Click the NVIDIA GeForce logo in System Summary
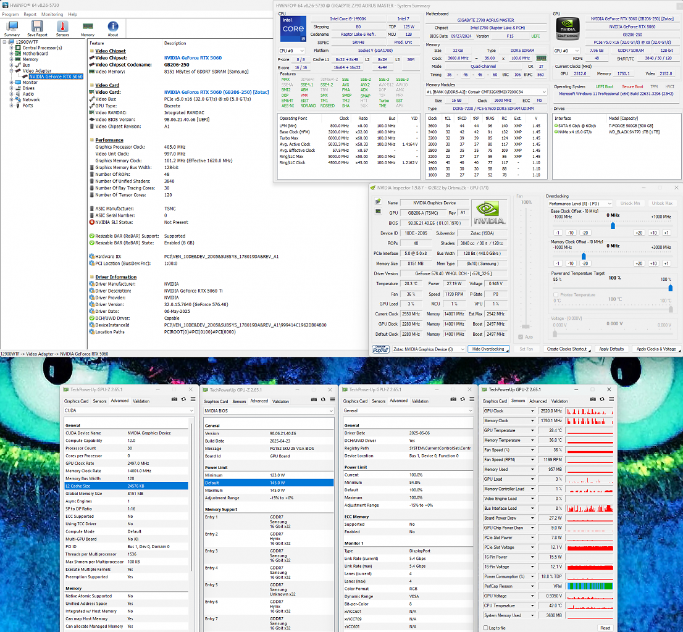The image size is (683, 632). (x=568, y=29)
